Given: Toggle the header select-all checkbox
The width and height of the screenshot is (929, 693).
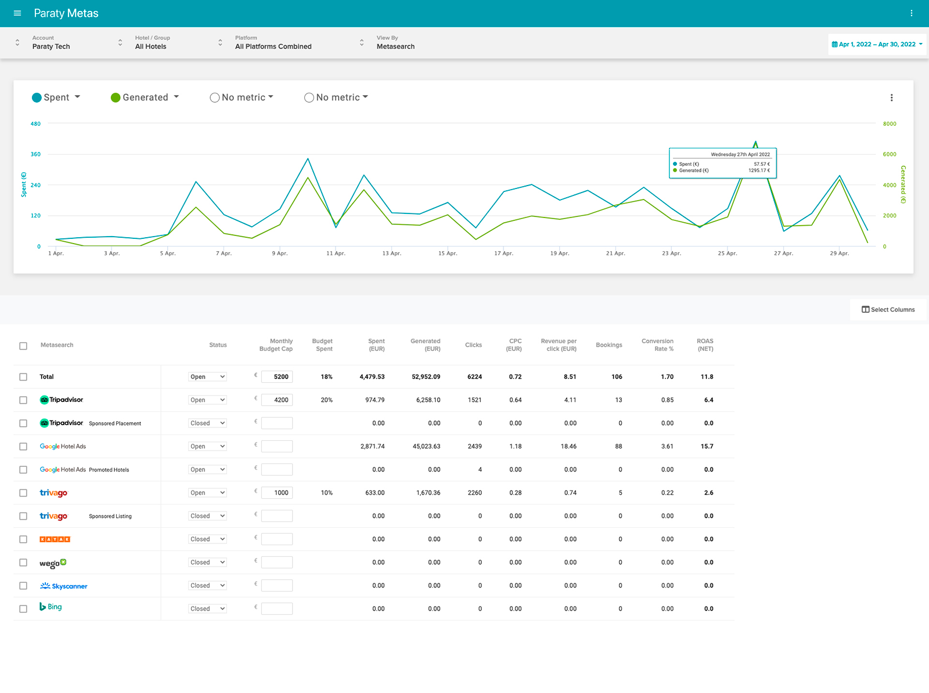Looking at the screenshot, I should (x=23, y=346).
